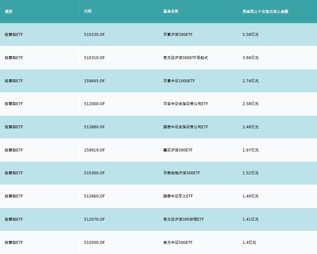
Task: Select fund code 512660.OF
Action: (x=94, y=196)
